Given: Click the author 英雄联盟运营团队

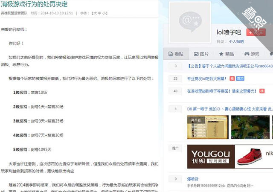Looking at the screenshot, I should pos(14,13).
